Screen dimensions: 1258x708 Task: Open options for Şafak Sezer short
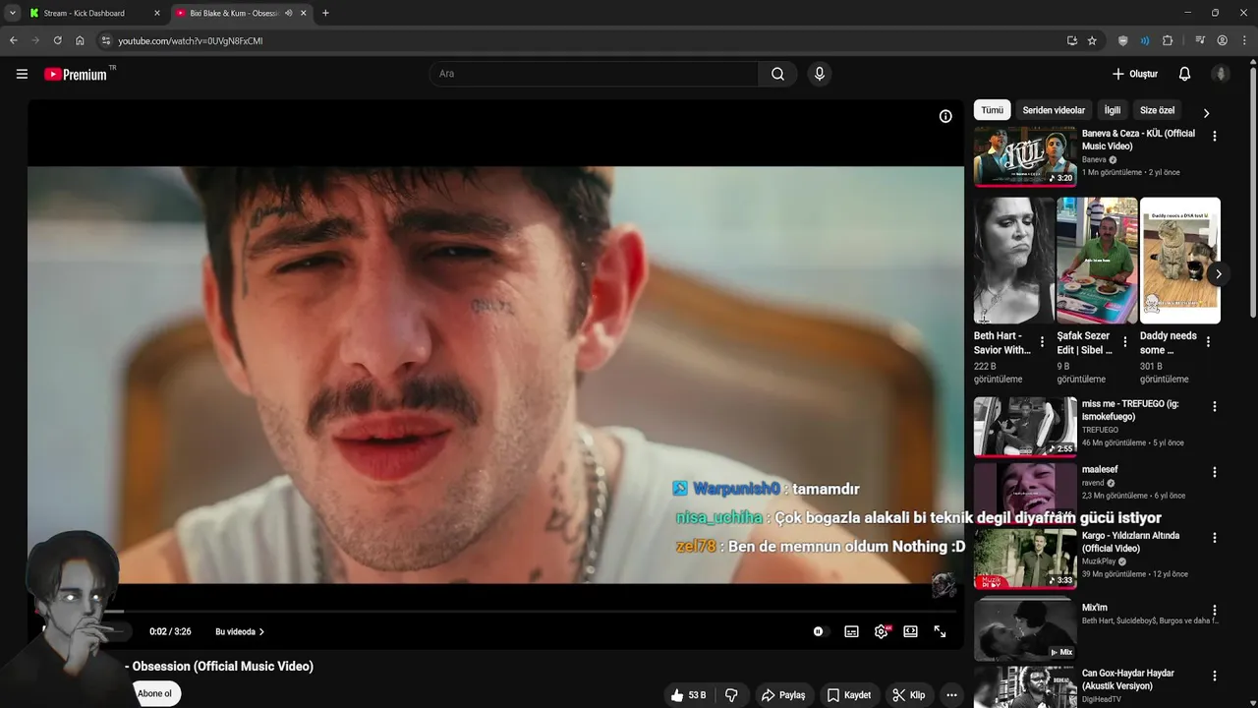coord(1125,342)
